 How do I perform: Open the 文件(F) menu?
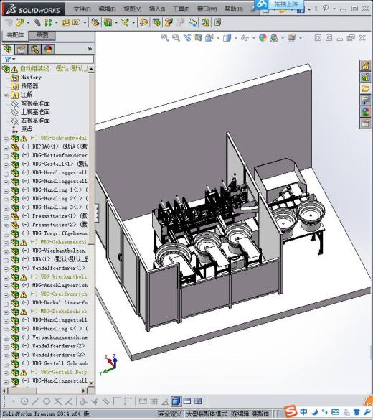point(82,9)
